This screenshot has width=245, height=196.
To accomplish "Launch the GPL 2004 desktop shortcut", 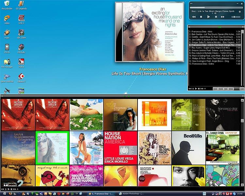I will coord(21,34).
